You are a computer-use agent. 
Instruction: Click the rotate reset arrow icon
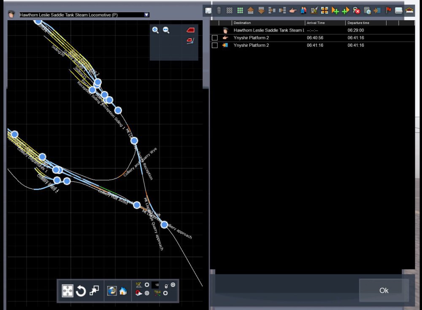(81, 291)
